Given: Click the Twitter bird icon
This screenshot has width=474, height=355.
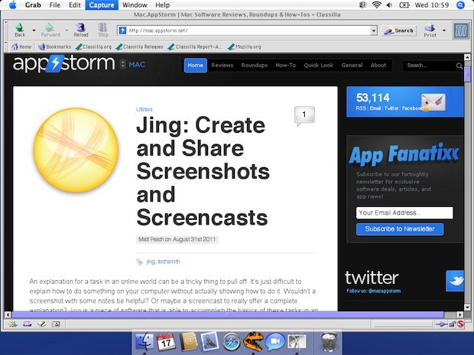Looking at the screenshot, I should (455, 281).
